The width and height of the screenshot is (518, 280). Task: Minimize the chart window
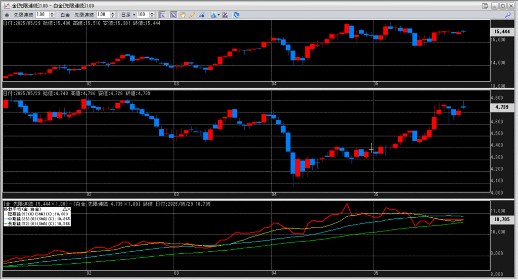495,6
